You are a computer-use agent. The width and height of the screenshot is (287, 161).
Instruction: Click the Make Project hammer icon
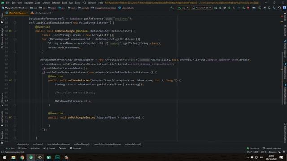pos(172,8)
